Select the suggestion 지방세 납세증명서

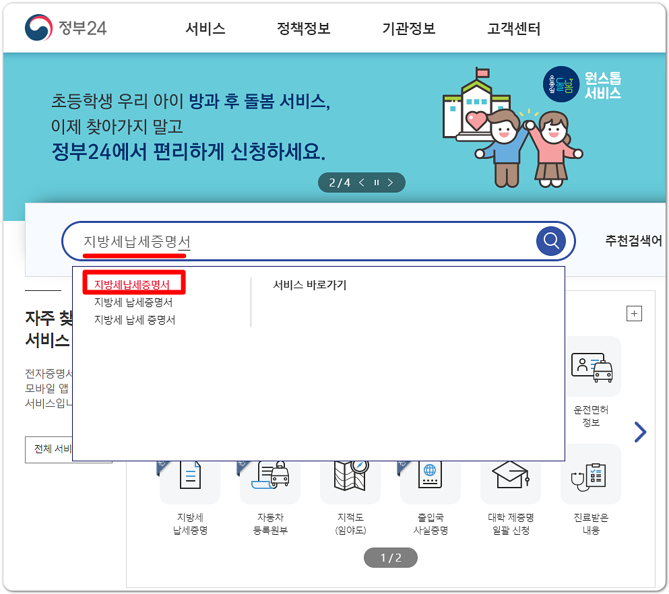(133, 302)
